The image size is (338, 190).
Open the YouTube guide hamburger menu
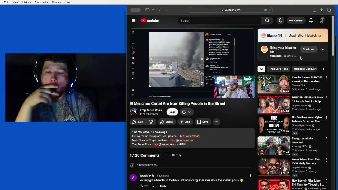pos(134,21)
